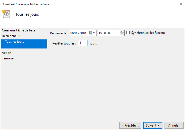
Task: Go back with the Précédent button
Action: [x=130, y=125]
